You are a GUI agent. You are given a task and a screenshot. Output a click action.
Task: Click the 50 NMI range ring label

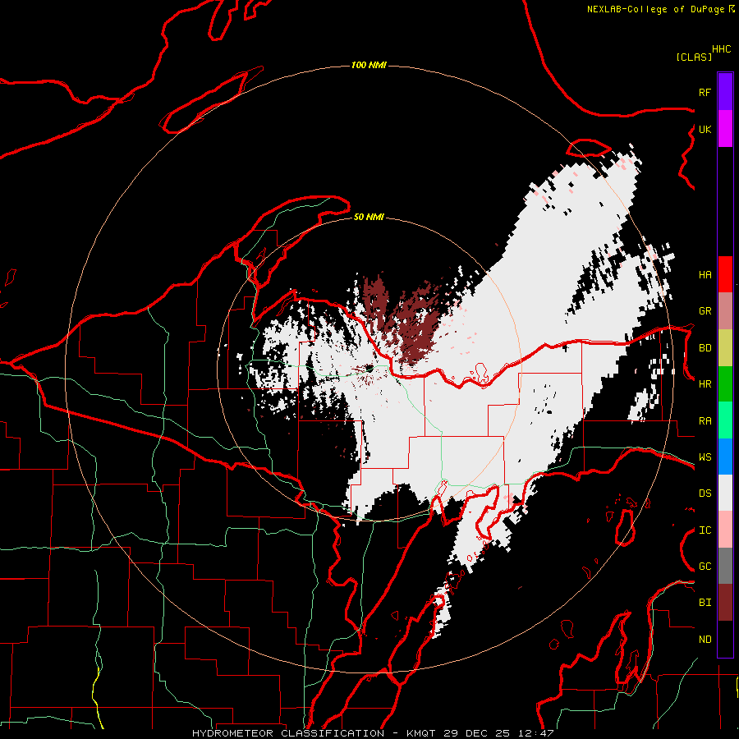click(x=369, y=217)
